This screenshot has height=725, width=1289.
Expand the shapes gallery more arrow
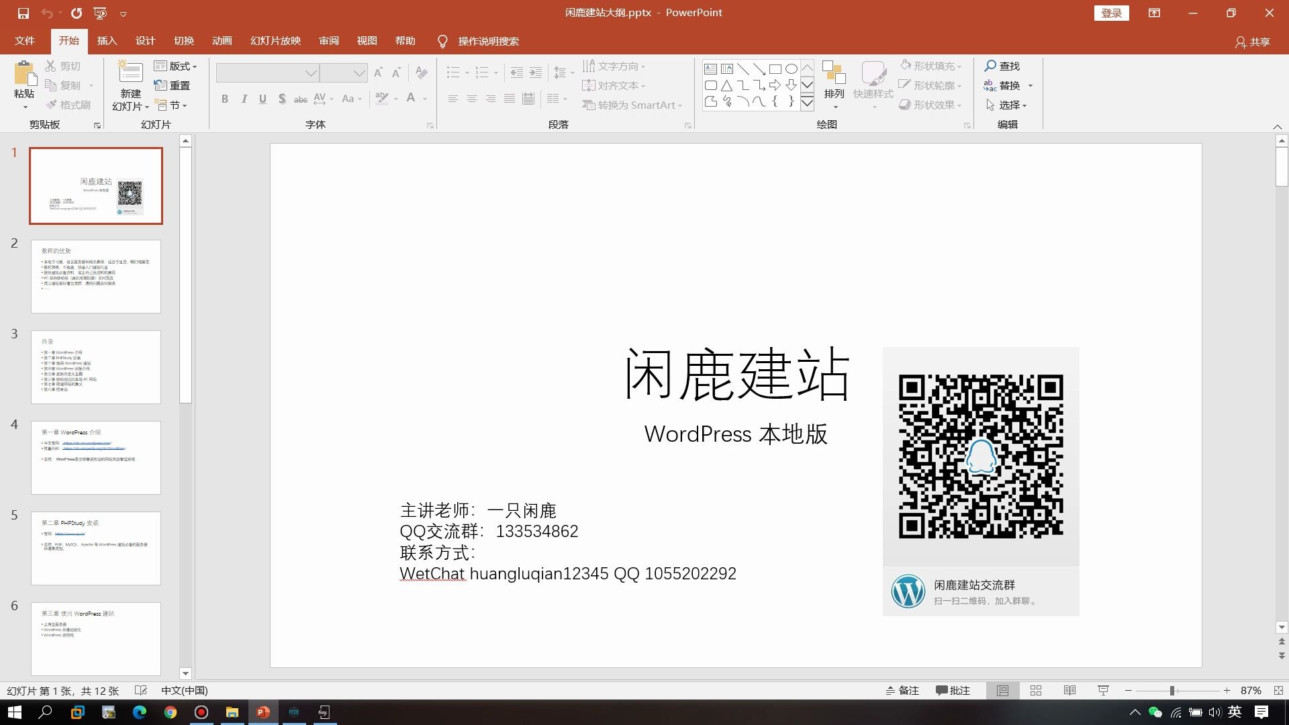pyautogui.click(x=808, y=103)
